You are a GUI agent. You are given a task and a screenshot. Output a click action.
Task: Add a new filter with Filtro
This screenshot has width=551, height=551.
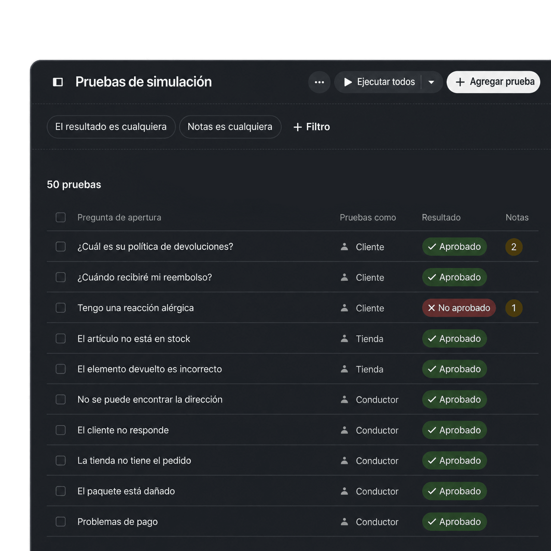pyautogui.click(x=312, y=127)
